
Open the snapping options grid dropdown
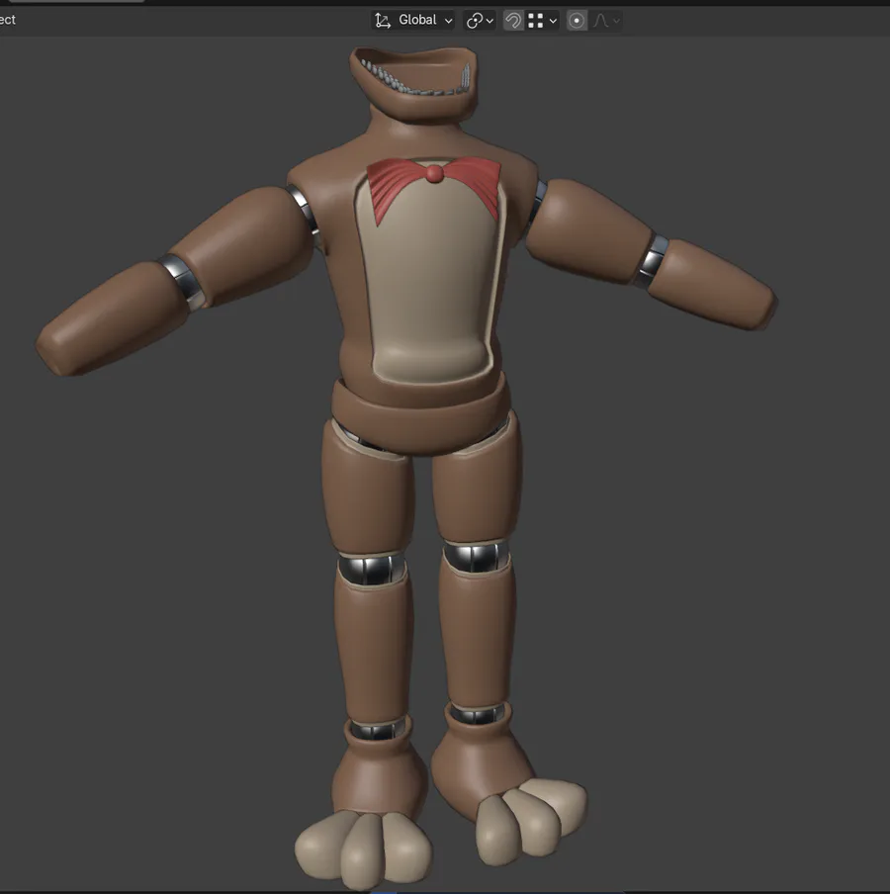[x=542, y=21]
